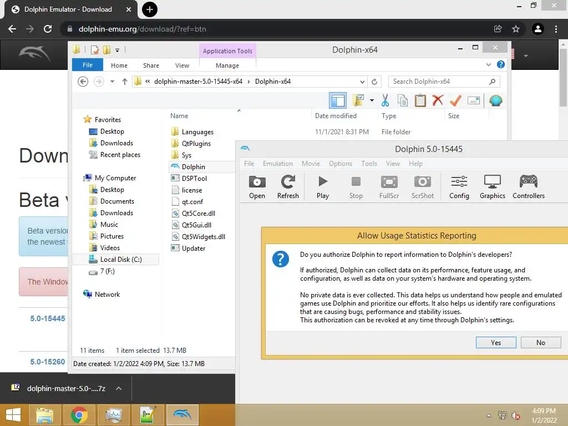
Task: Click the orange checkmark icon in Explorer toolbar
Action: [455, 100]
